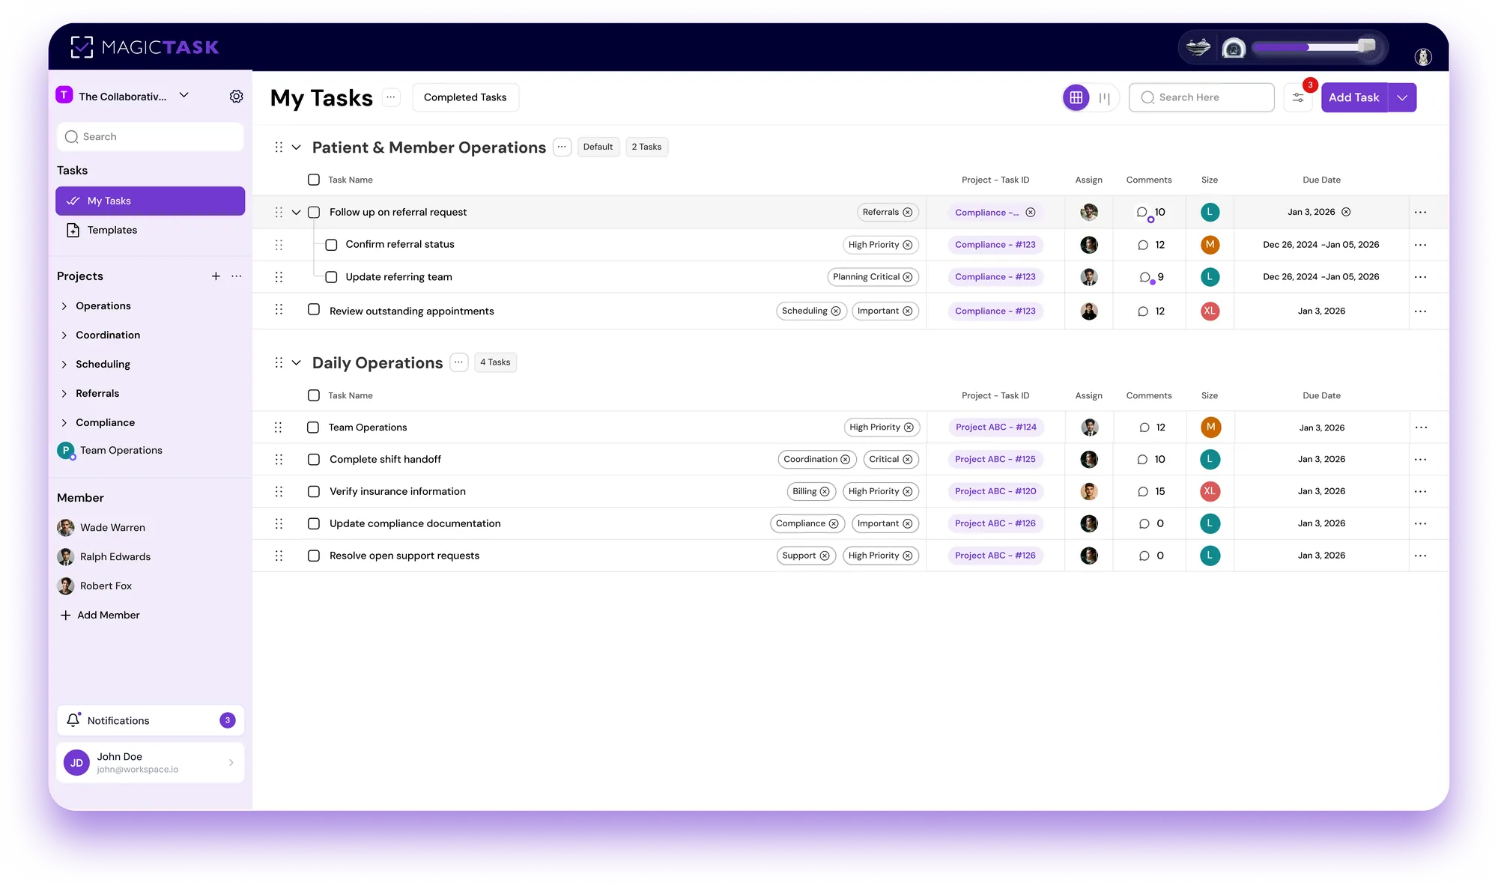Open the Templates page icon
1498x885 pixels.
pyautogui.click(x=73, y=230)
